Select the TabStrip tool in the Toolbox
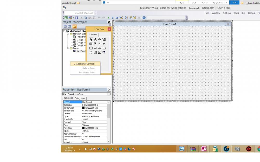Viewport: 260px width, 162px height. (x=100, y=48)
